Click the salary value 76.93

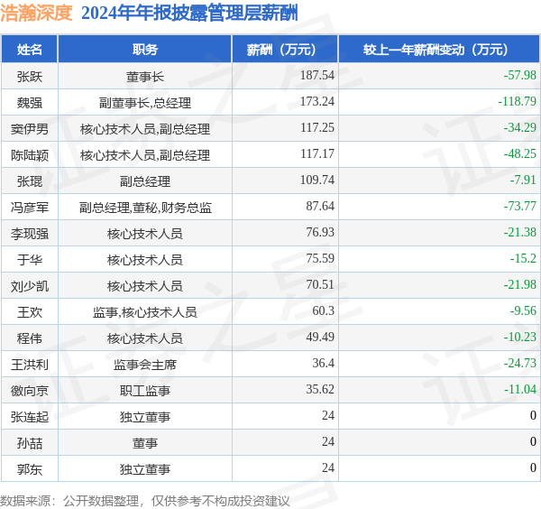[x=320, y=232]
